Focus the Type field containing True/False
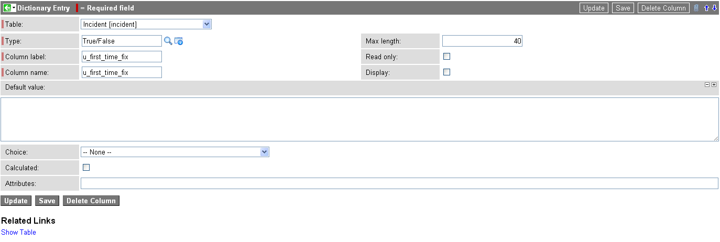This screenshot has width=720, height=242. pos(122,41)
